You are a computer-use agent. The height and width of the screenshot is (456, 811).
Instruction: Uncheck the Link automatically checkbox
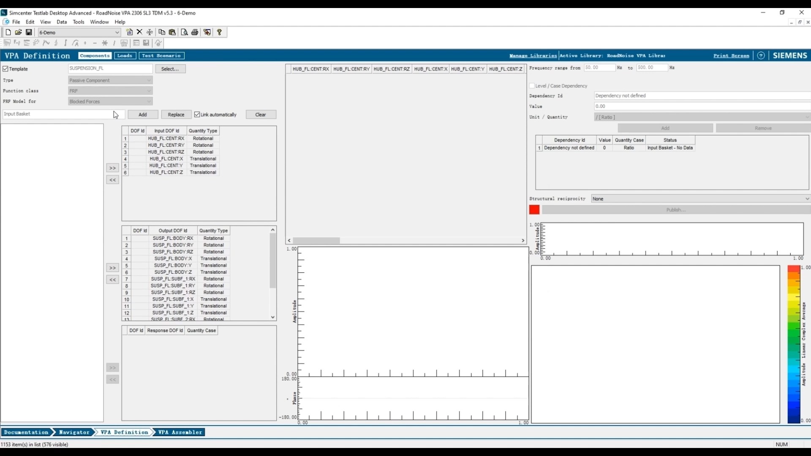[x=197, y=114]
